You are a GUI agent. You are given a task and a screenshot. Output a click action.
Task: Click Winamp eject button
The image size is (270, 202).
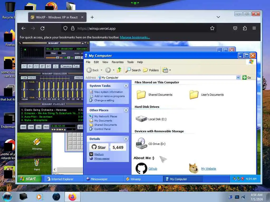pyautogui.click(x=55, y=66)
